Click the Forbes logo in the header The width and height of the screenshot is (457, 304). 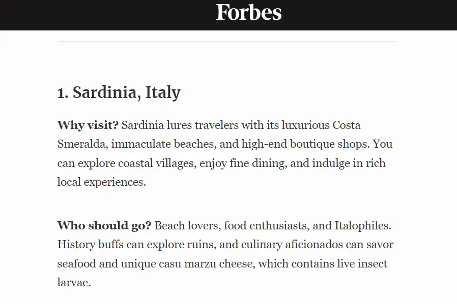(249, 12)
